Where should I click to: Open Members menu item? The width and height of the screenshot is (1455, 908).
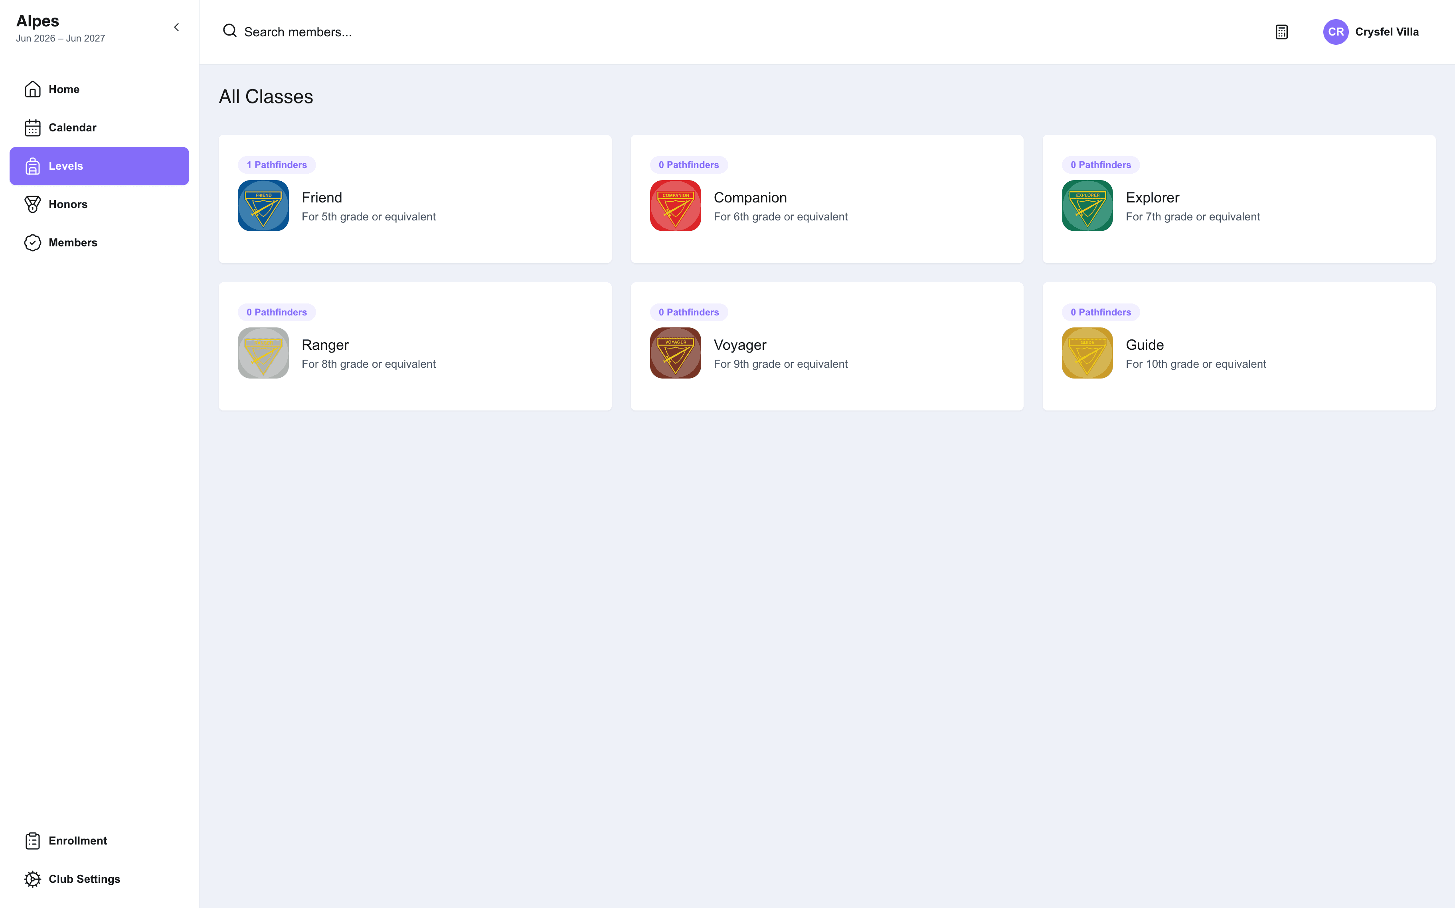point(99,243)
